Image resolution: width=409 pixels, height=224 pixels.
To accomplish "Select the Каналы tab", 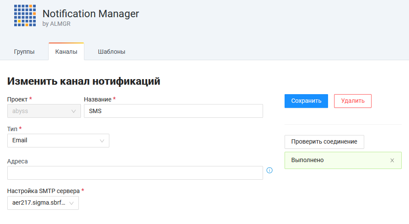I will click(x=66, y=52).
